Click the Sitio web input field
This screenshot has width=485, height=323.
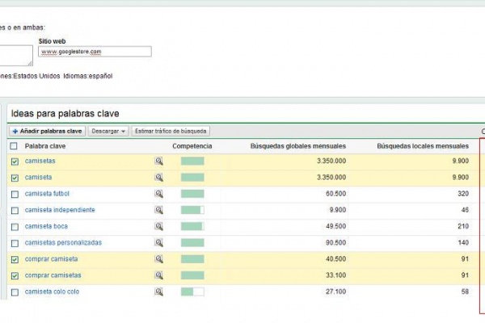(x=95, y=52)
